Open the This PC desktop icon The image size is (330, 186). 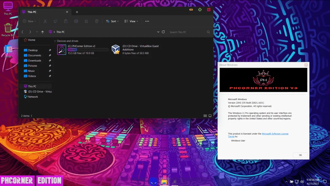click(x=8, y=9)
